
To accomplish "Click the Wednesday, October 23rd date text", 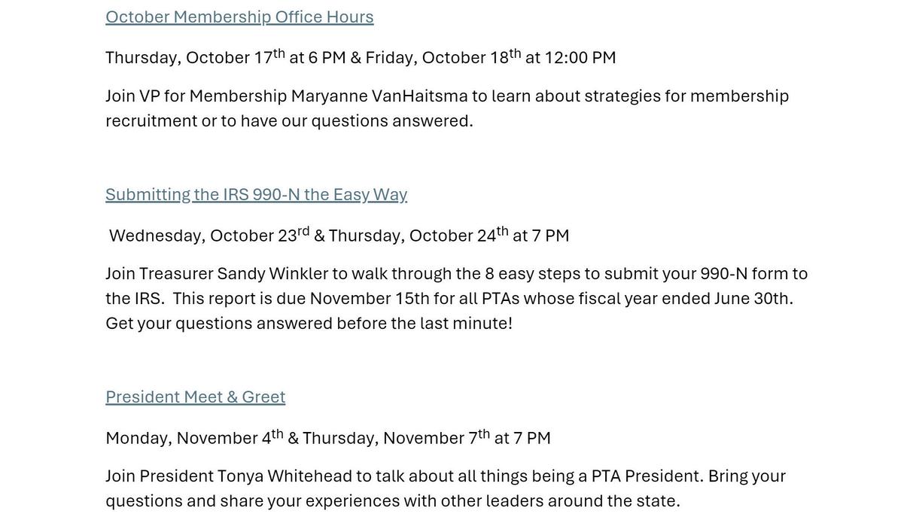I will (x=209, y=235).
